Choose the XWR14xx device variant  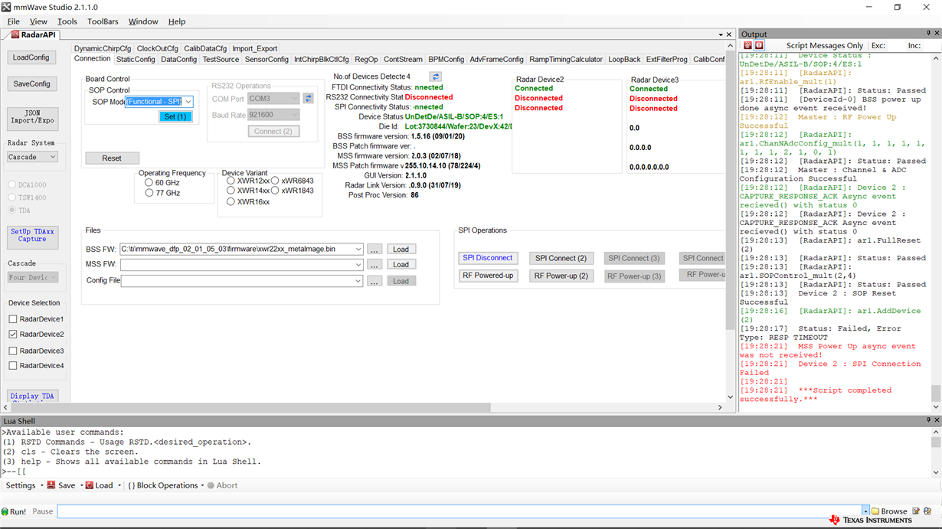click(231, 191)
